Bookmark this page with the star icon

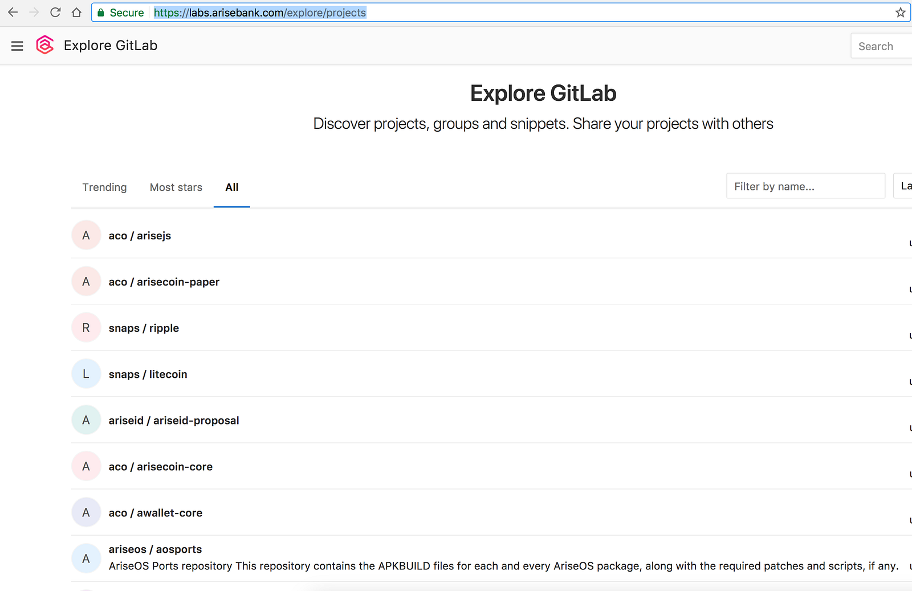coord(900,12)
